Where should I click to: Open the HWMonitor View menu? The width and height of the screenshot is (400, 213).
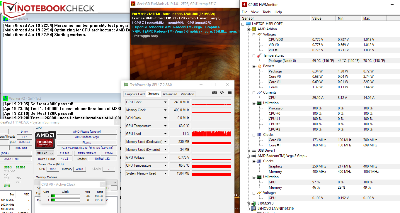255,12
